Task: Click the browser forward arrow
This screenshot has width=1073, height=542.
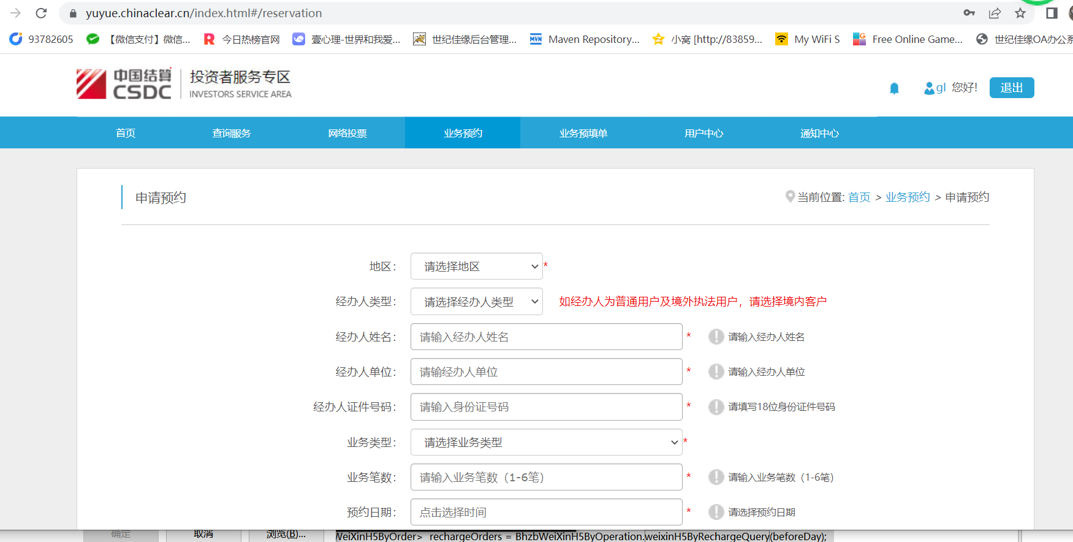Action: coord(16,13)
